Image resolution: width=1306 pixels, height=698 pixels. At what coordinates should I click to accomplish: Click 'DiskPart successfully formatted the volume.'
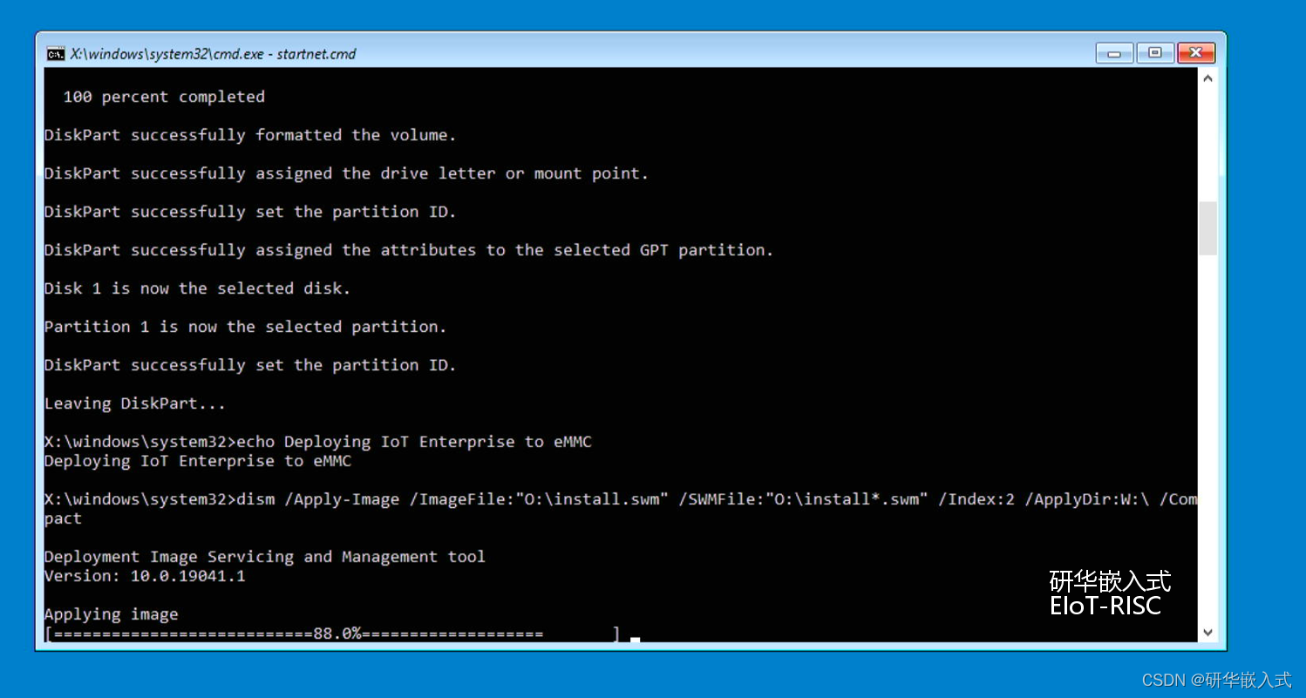(x=250, y=135)
